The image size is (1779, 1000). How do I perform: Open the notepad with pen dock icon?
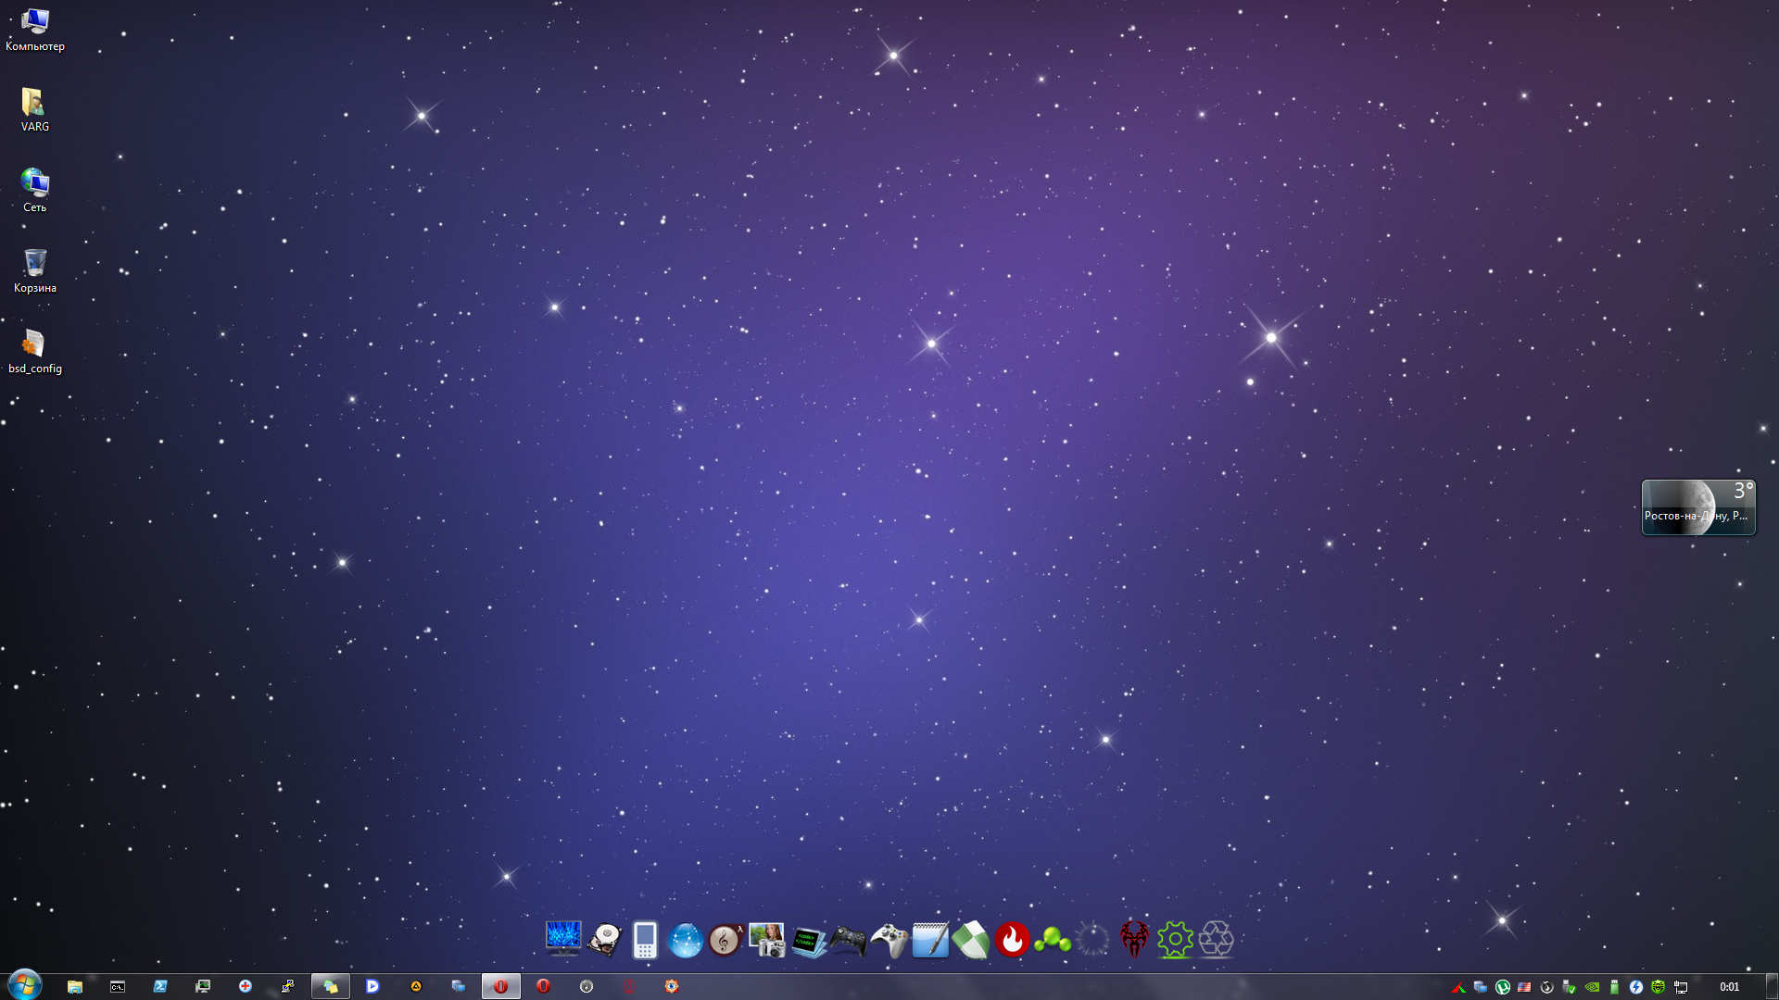(x=929, y=940)
